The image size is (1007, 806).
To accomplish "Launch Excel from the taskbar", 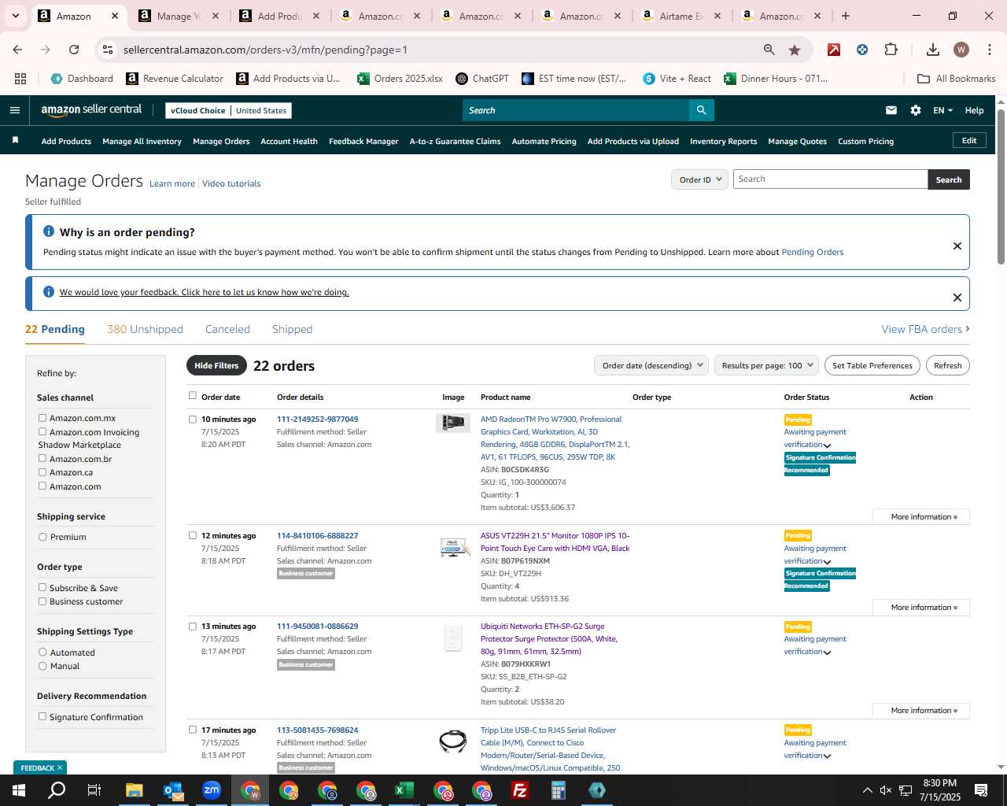I will [x=404, y=790].
